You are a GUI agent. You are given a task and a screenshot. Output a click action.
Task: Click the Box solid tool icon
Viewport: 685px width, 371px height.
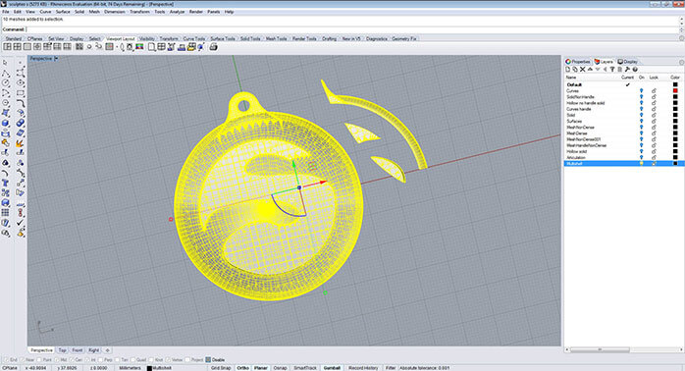(6, 124)
